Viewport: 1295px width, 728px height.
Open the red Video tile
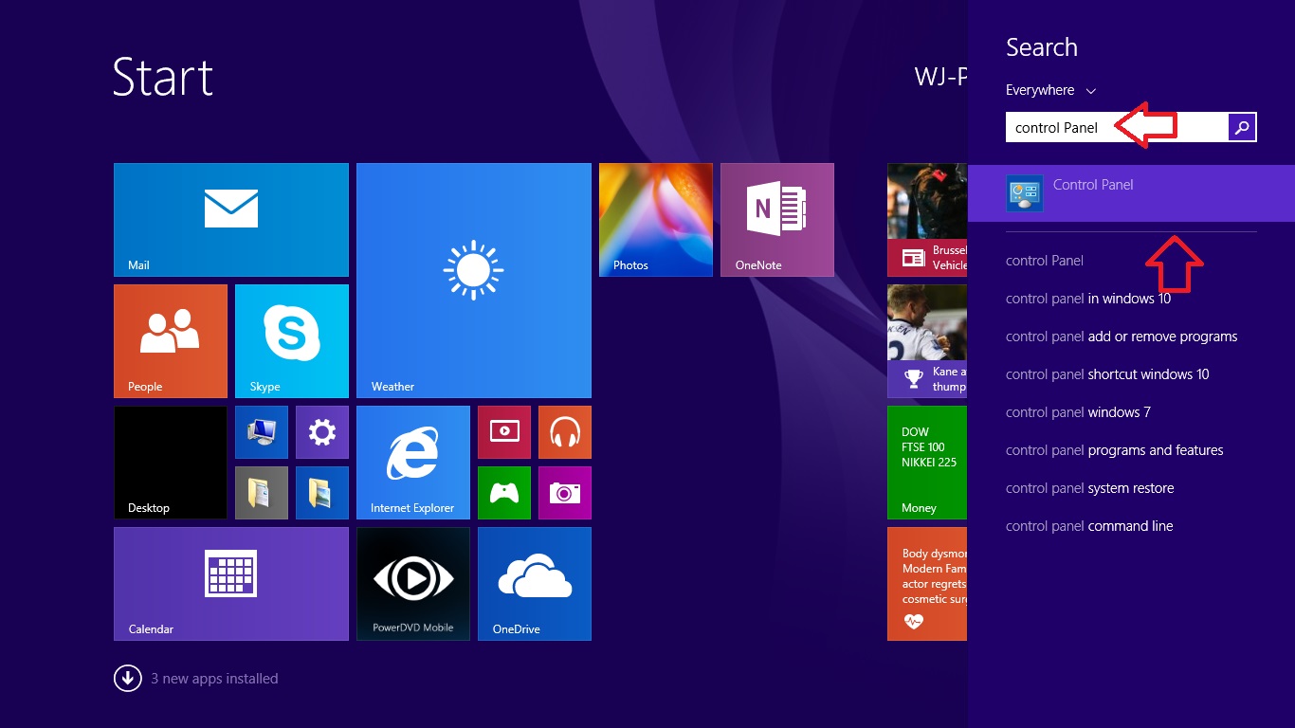(x=504, y=432)
